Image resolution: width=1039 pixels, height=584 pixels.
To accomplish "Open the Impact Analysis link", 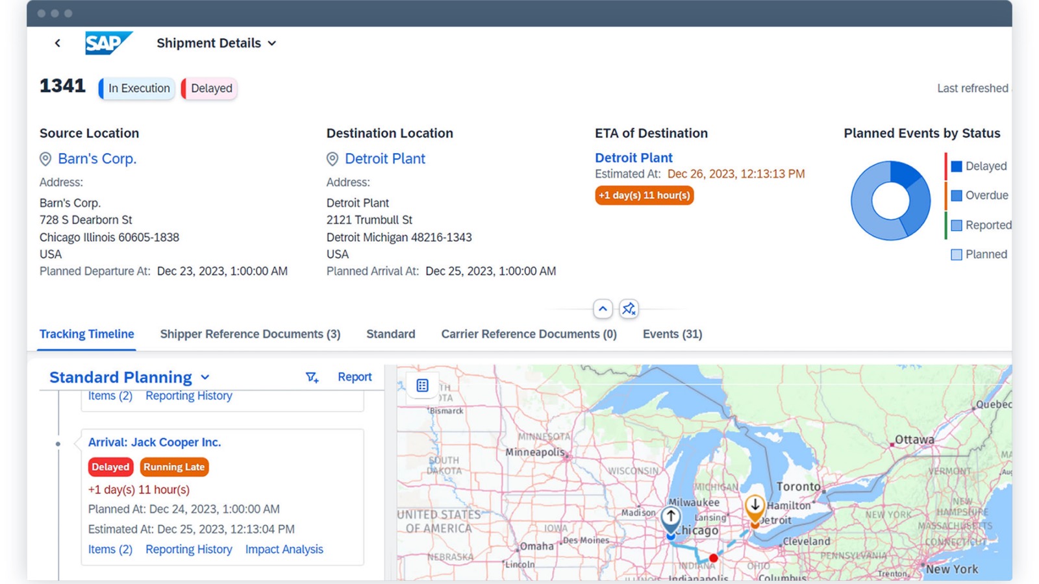I will click(x=284, y=550).
